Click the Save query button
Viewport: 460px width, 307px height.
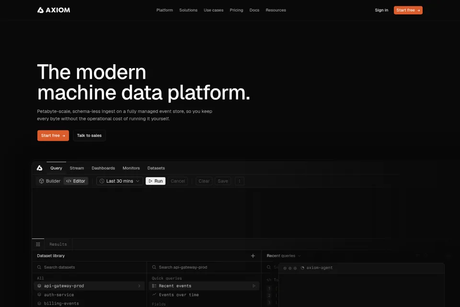pyautogui.click(x=223, y=181)
